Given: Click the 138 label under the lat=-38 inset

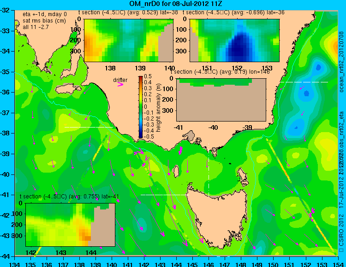Looking at the screenshot, I should click(x=110, y=68).
